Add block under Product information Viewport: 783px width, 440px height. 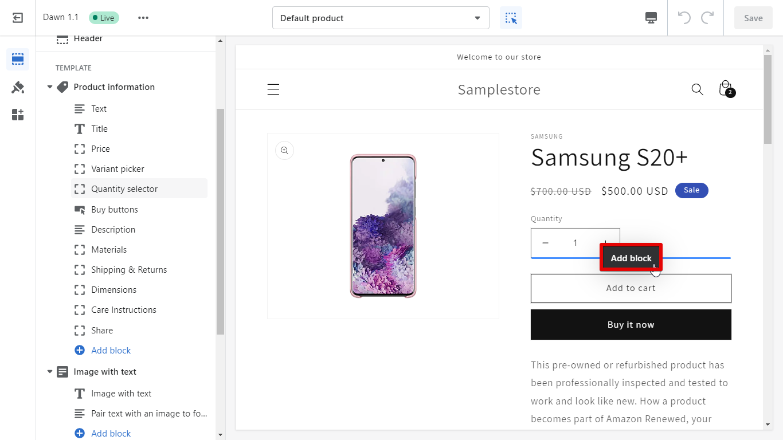click(x=111, y=351)
